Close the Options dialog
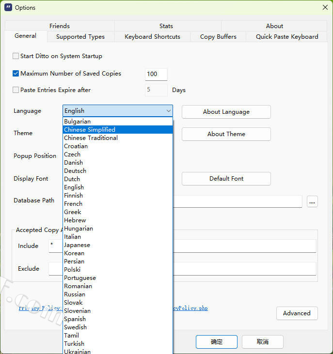Image resolution: width=333 pixels, height=354 pixels. 325,7
